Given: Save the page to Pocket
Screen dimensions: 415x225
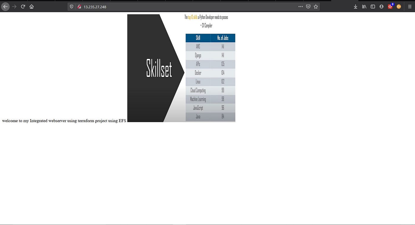Looking at the screenshot, I should point(308,7).
